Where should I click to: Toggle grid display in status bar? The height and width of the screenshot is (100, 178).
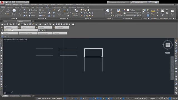[x=65, y=98]
